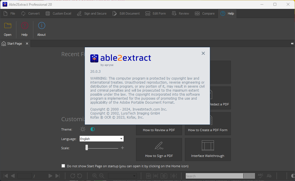The width and height of the screenshot is (295, 181).
Task: Close the Start Page tab
Action: (27, 44)
